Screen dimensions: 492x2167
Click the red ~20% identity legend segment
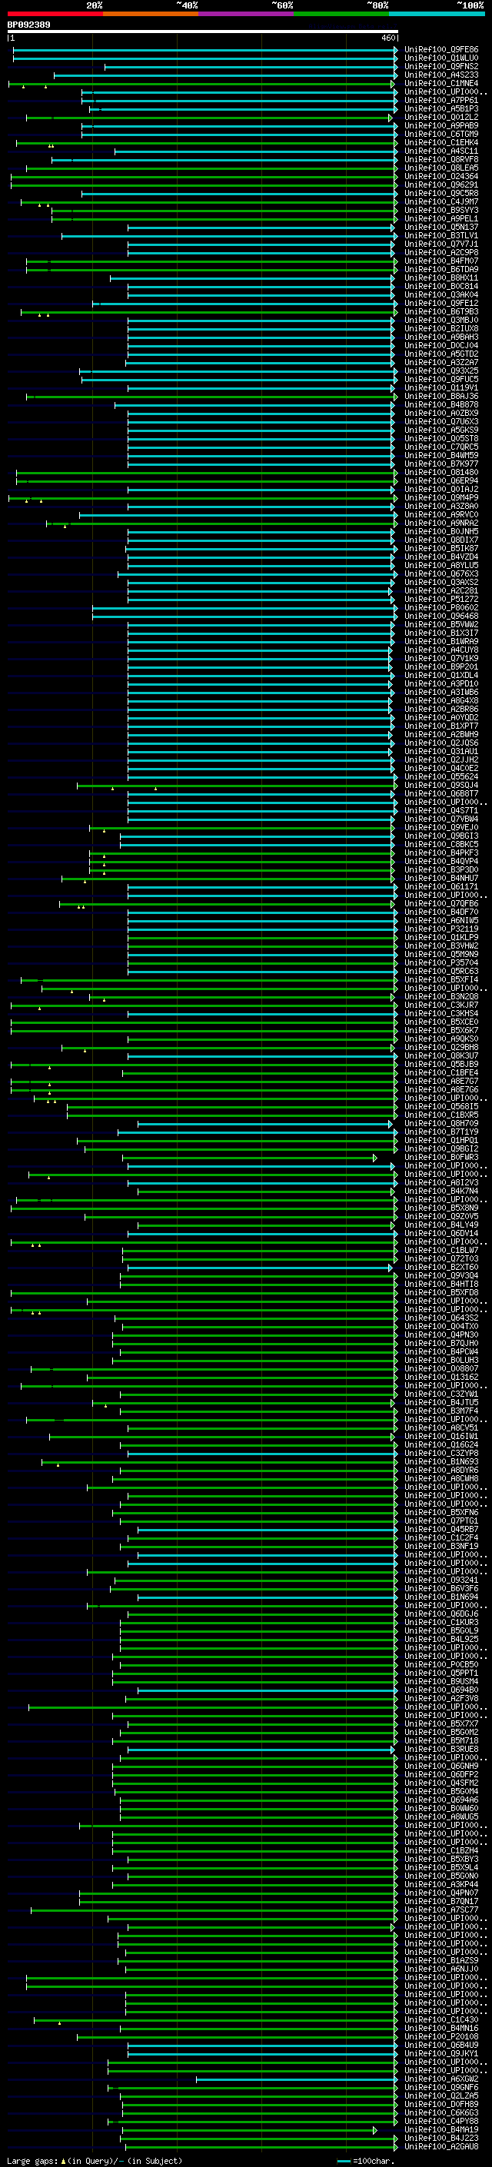coord(55,14)
